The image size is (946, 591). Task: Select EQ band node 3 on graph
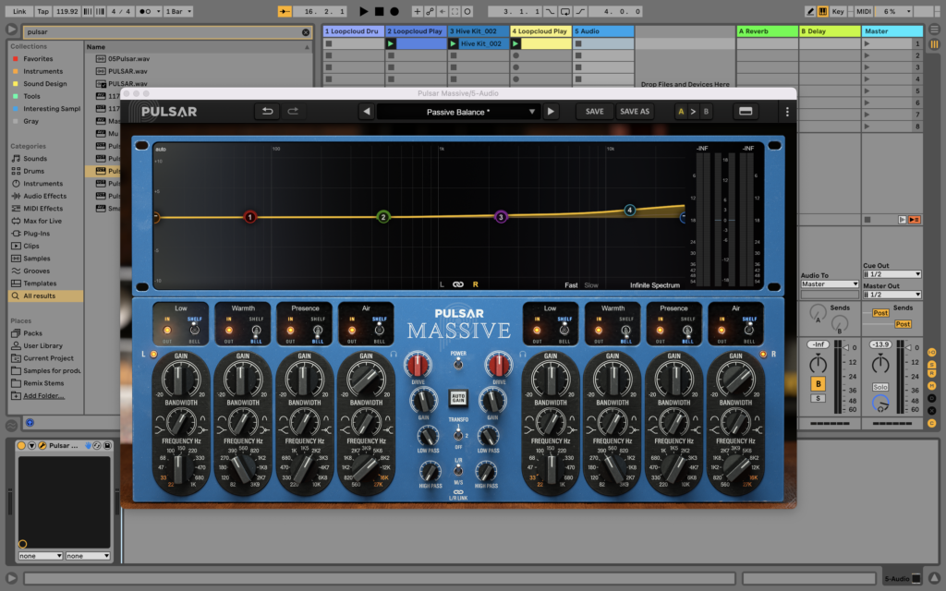point(501,217)
